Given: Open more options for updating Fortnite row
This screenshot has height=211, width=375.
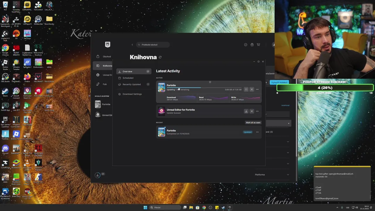Looking at the screenshot, I should (257, 89).
